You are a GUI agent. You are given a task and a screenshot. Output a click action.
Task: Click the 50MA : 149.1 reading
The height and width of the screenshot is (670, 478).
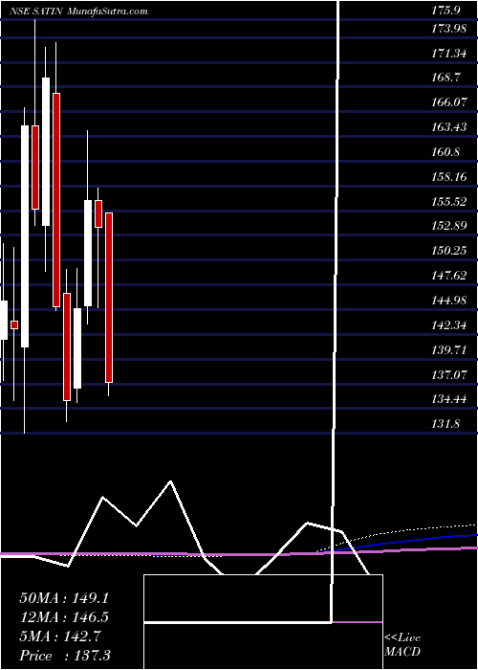64,598
